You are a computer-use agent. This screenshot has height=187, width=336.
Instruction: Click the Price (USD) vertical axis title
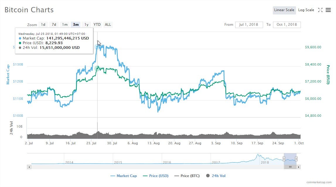coord(328,75)
